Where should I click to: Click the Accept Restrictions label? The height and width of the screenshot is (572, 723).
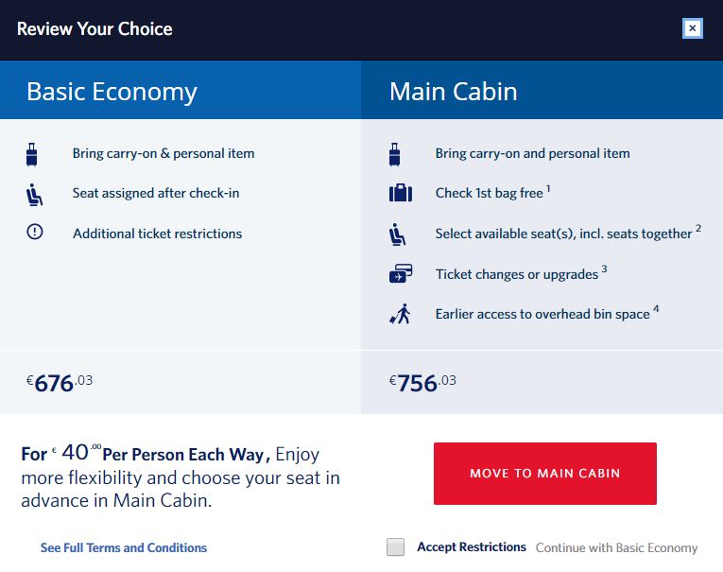(x=471, y=547)
